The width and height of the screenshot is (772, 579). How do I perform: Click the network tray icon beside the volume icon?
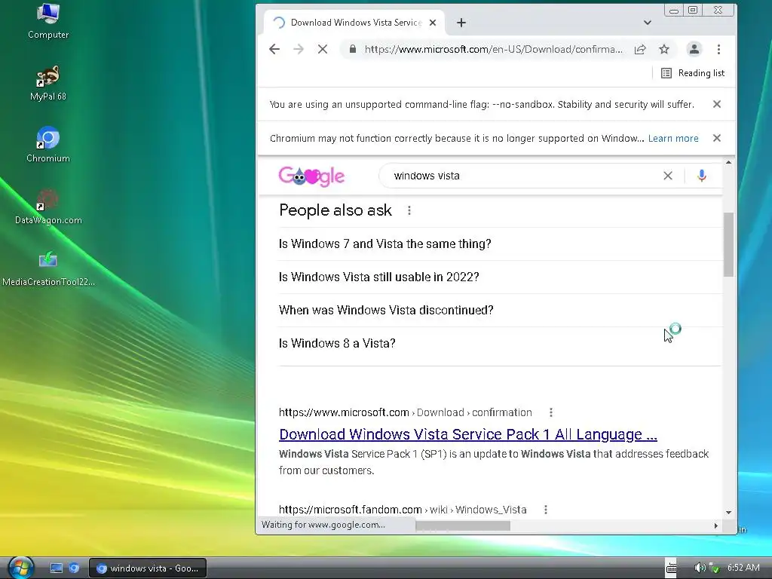(x=715, y=568)
